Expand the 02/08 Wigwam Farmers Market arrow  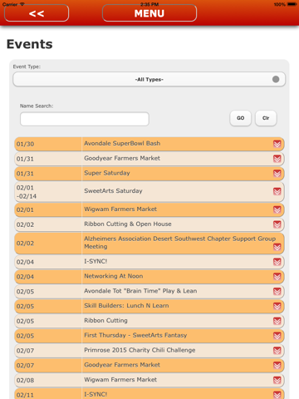tap(277, 380)
